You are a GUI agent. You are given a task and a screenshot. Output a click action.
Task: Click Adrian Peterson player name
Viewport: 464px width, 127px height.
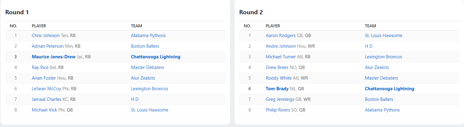click(48, 46)
